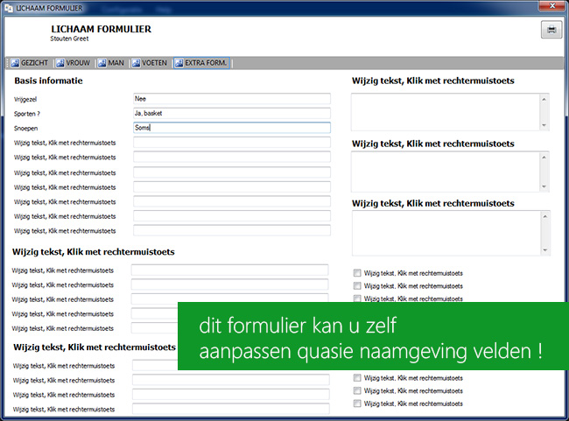Click the Sporten ? text field

[x=231, y=113]
